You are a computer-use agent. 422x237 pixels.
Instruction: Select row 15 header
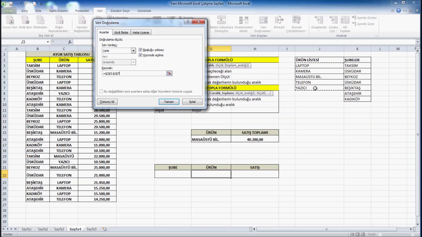pyautogui.click(x=4, y=133)
